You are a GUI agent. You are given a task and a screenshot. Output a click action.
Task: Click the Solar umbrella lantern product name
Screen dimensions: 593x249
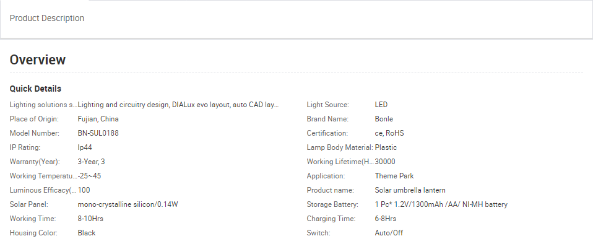point(410,190)
